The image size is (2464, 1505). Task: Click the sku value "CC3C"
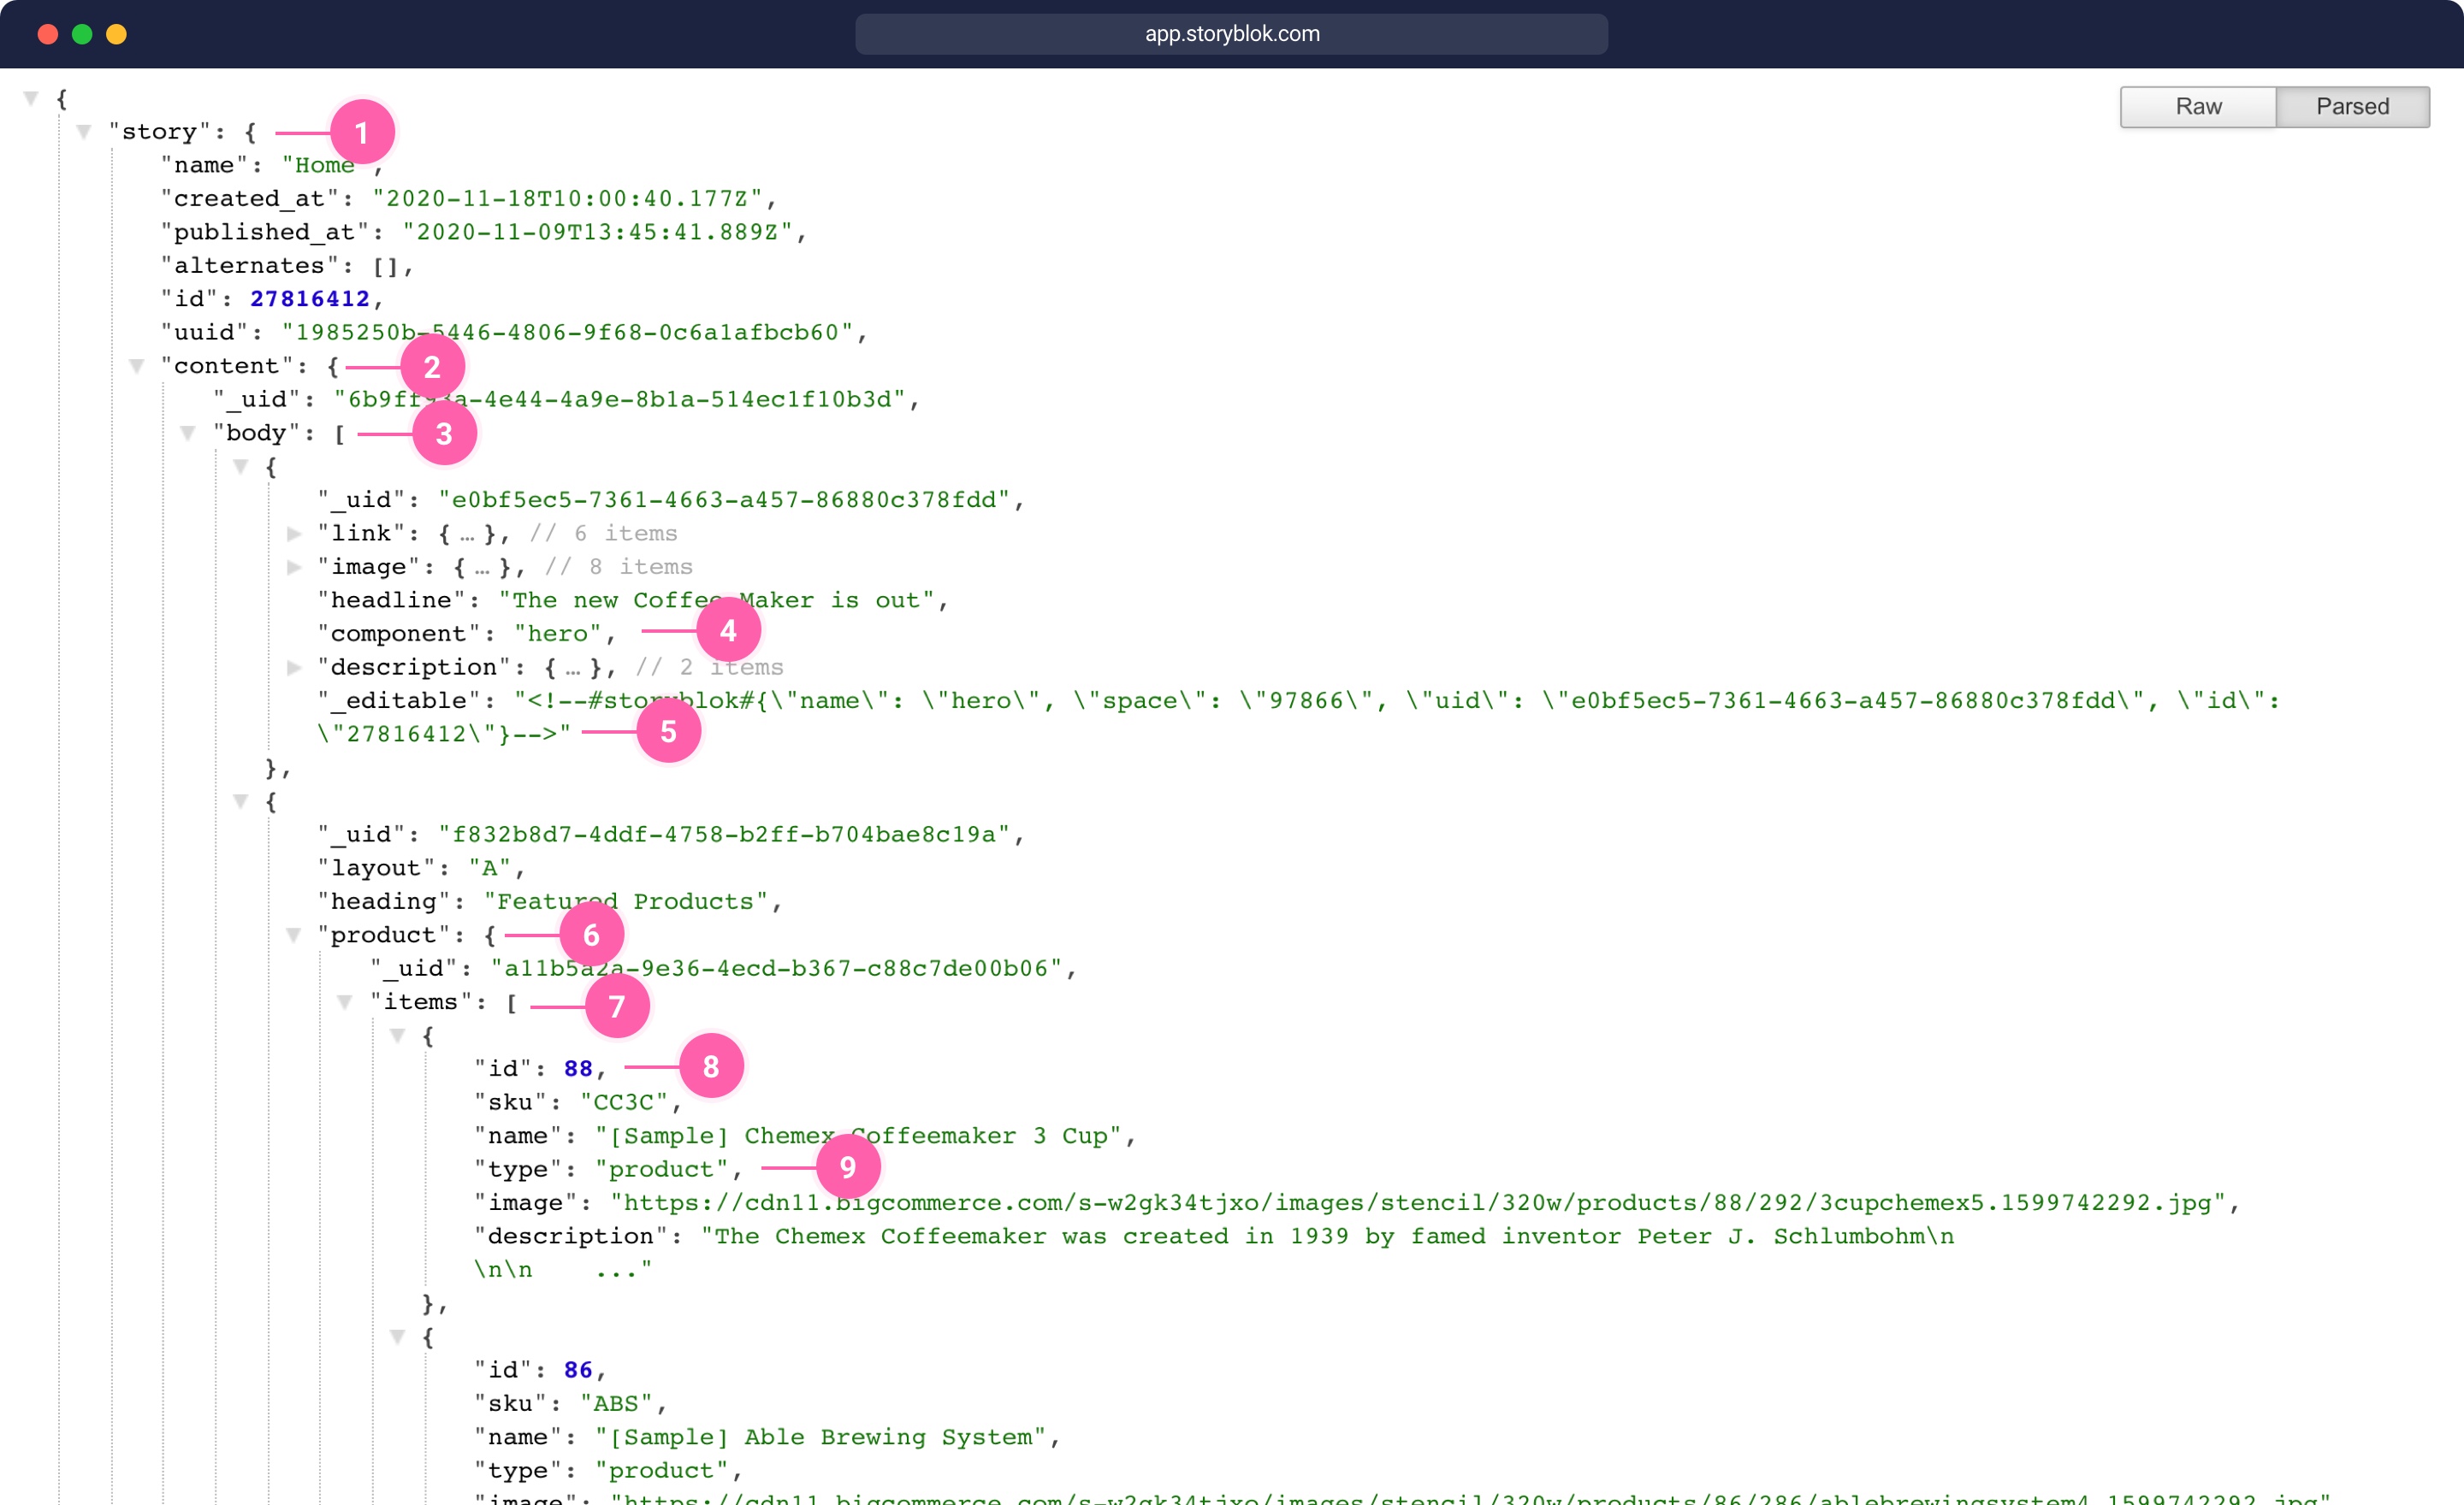click(624, 1102)
